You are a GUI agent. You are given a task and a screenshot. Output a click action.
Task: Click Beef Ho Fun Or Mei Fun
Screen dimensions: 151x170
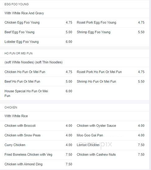point(22,81)
